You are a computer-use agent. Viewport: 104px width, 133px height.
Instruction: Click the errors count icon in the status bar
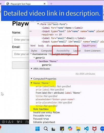click(3, 122)
